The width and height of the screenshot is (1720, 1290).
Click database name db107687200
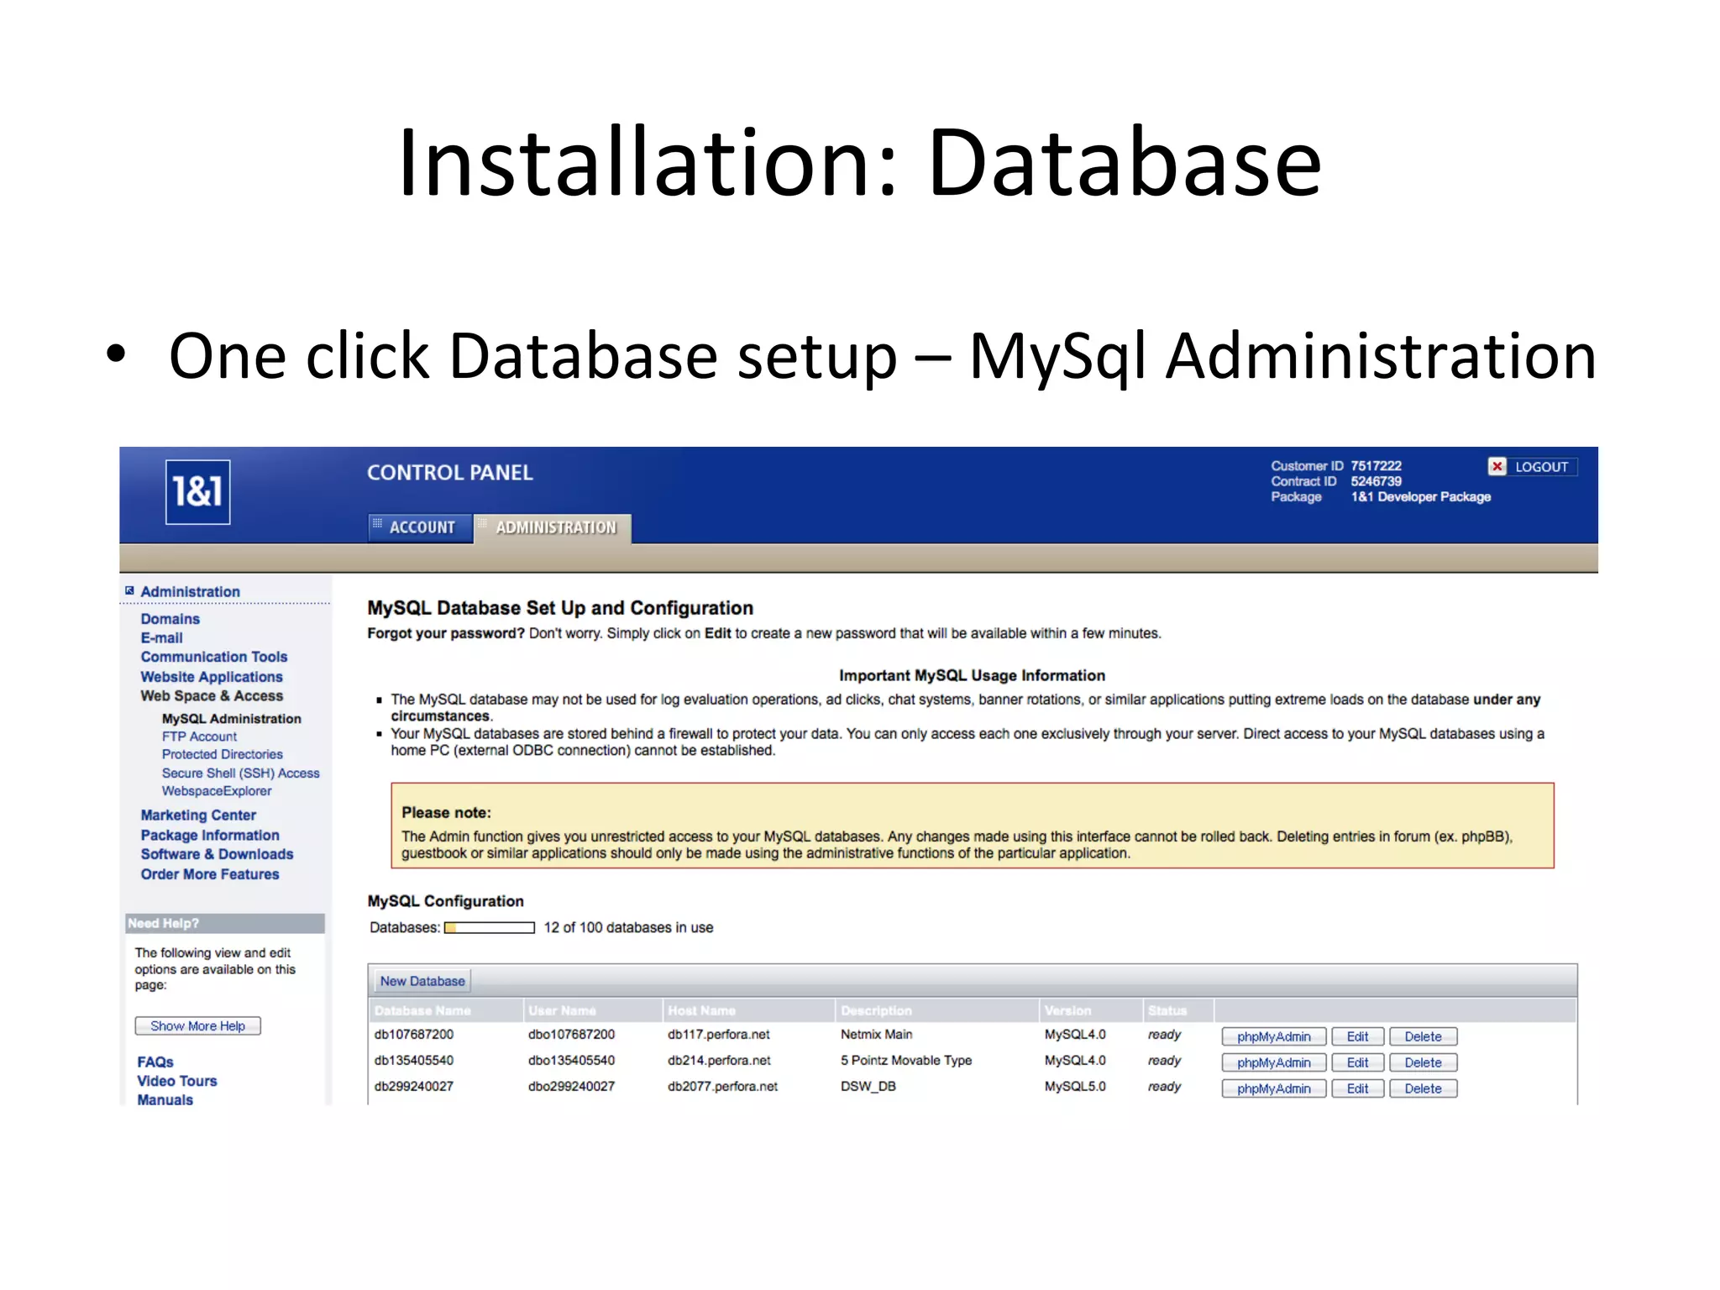(413, 1035)
